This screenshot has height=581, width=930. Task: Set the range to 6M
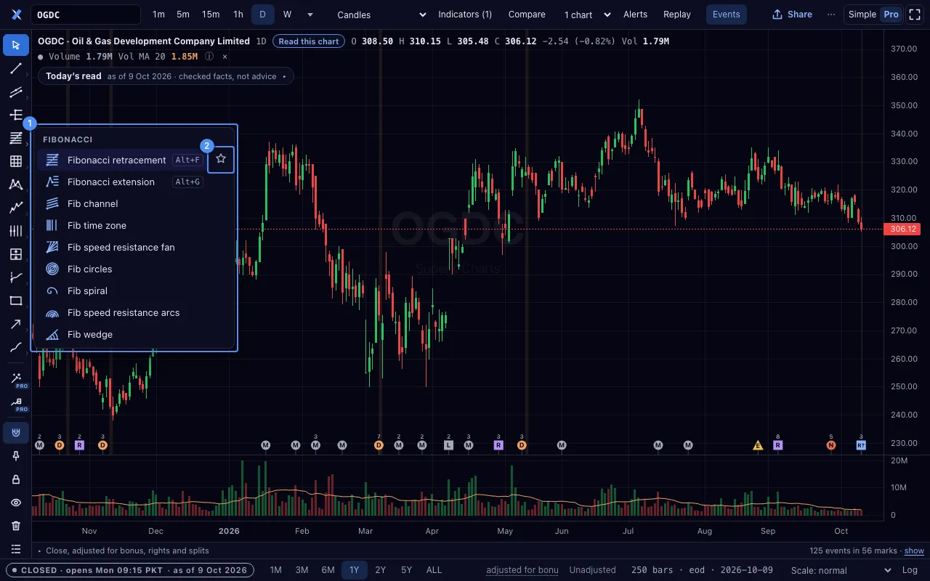point(328,570)
